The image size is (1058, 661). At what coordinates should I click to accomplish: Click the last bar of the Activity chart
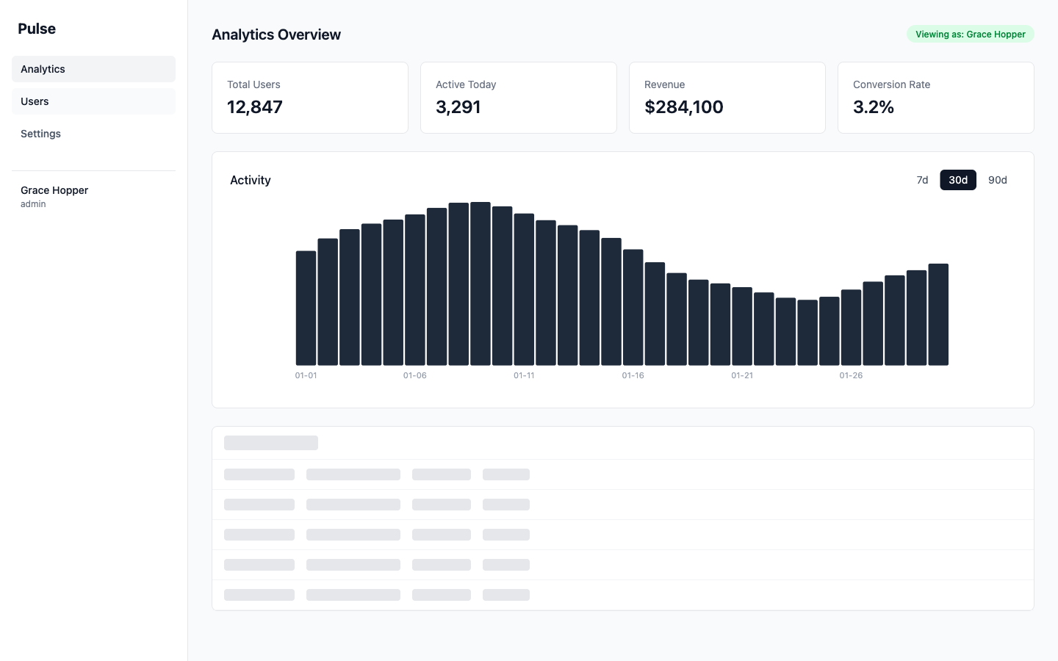(938, 314)
